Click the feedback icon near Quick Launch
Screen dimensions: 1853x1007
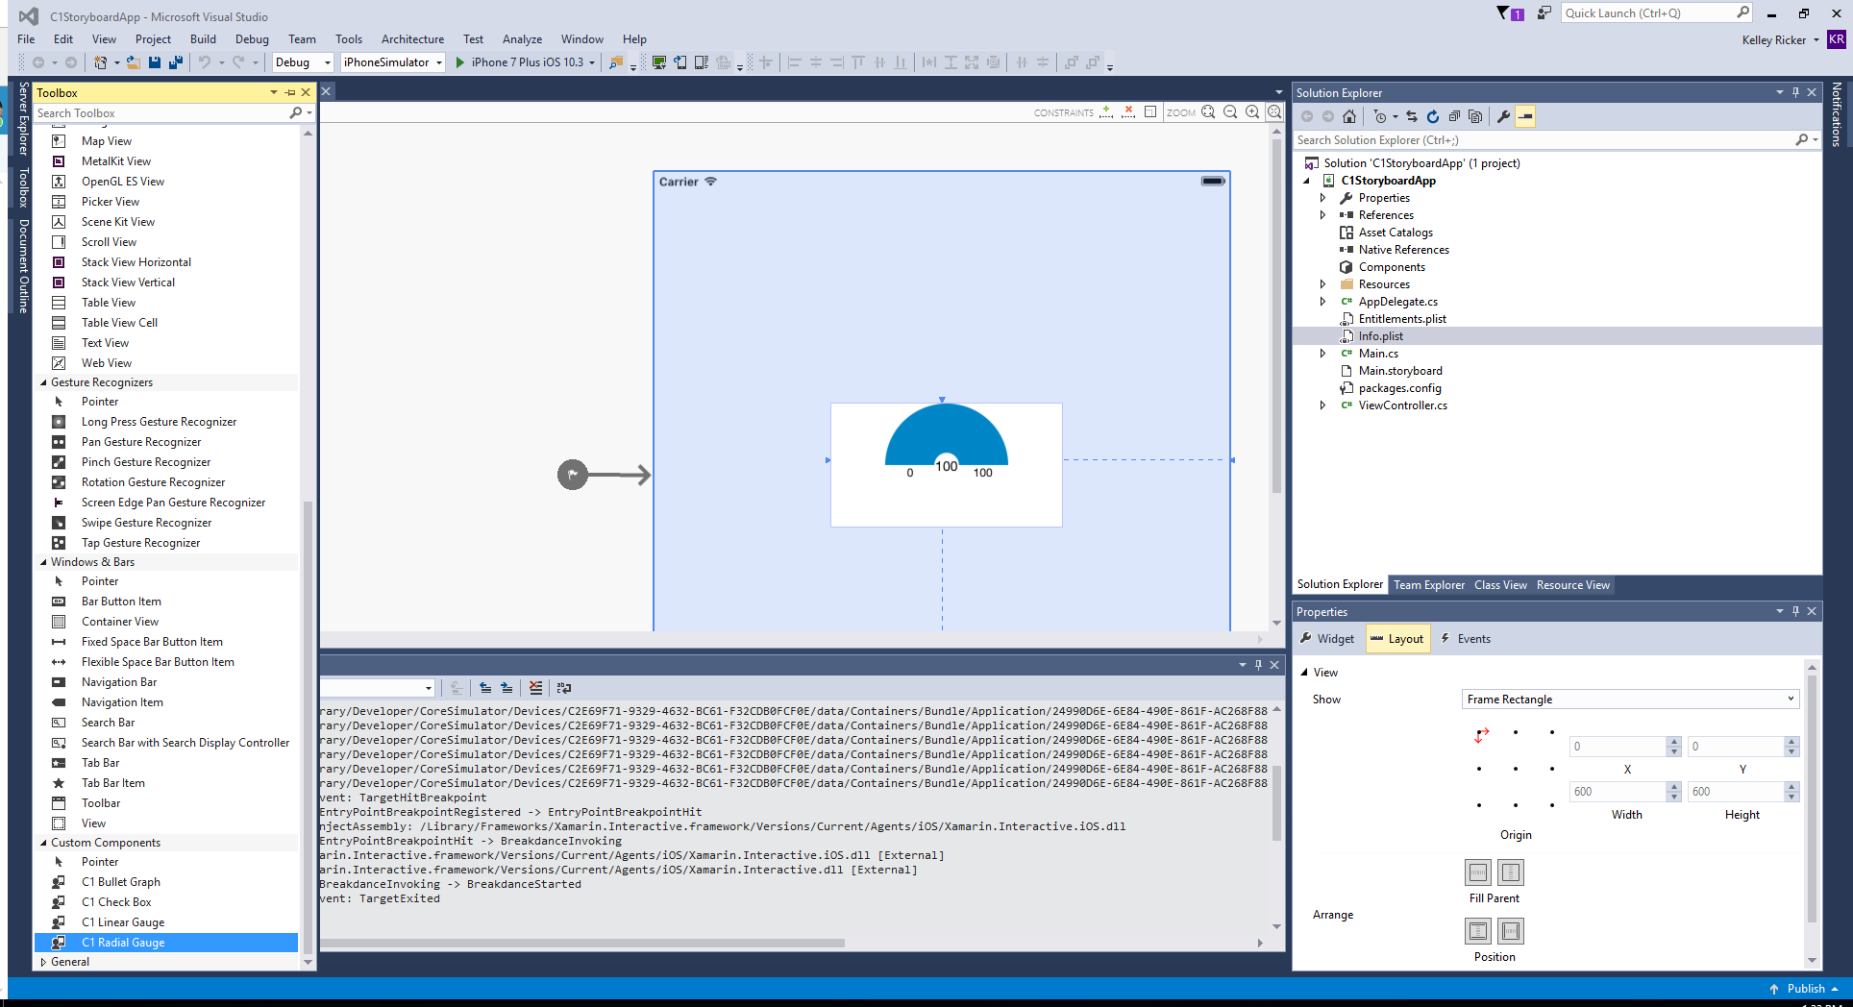point(1544,13)
